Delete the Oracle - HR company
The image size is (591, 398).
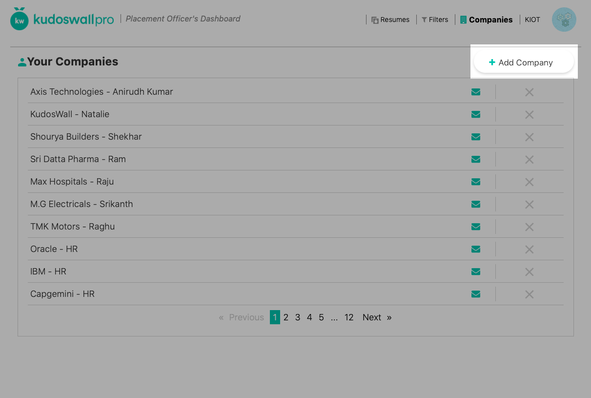point(529,249)
